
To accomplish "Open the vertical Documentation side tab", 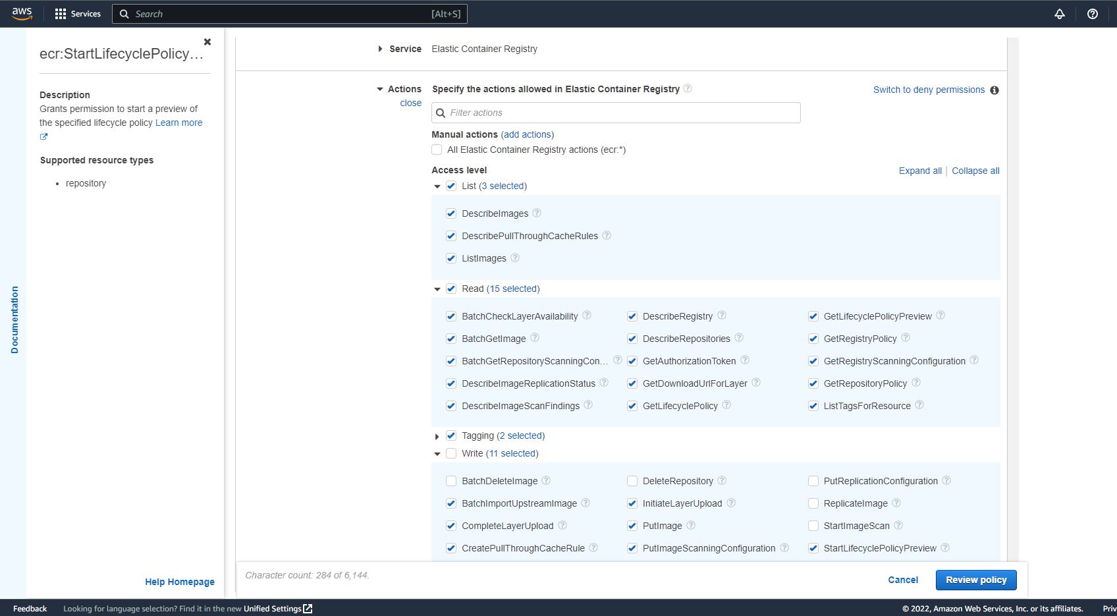I will [14, 320].
